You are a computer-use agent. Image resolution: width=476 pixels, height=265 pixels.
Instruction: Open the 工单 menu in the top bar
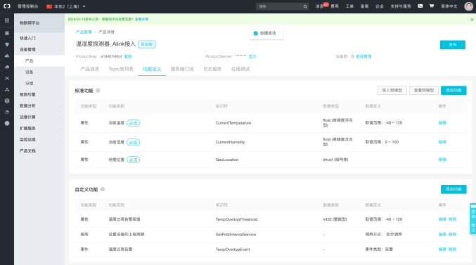coord(349,6)
